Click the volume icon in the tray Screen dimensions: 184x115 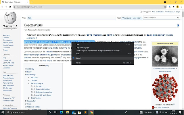163,112
